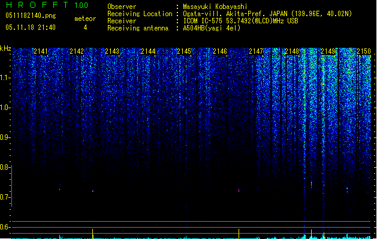This screenshot has width=377, height=239.
Task: Click the 2142 time marker
Action: coord(77,51)
